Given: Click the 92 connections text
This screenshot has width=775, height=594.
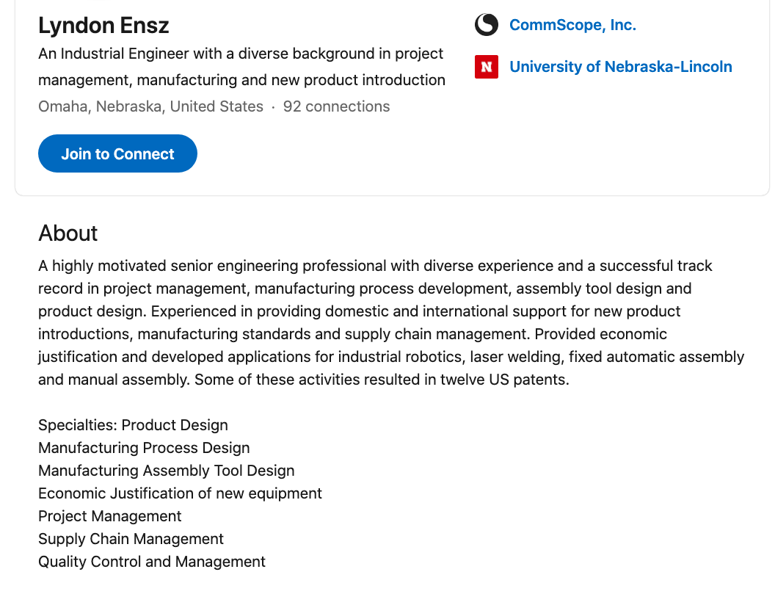Looking at the screenshot, I should point(337,106).
